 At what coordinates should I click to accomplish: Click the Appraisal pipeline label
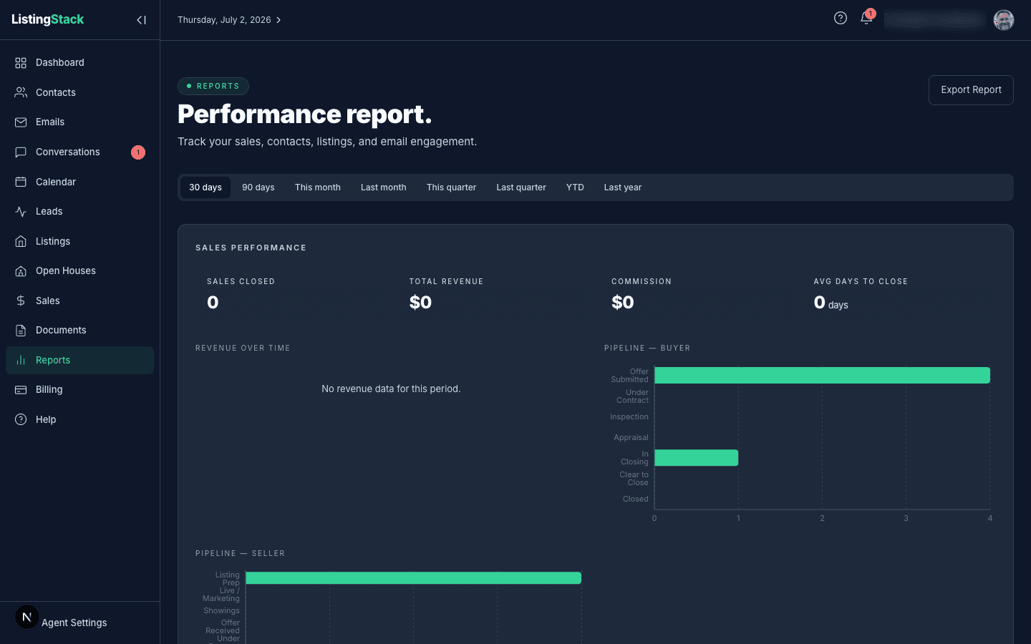[631, 438]
